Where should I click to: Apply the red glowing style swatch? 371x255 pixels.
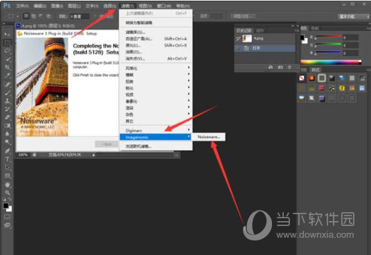coord(311,78)
